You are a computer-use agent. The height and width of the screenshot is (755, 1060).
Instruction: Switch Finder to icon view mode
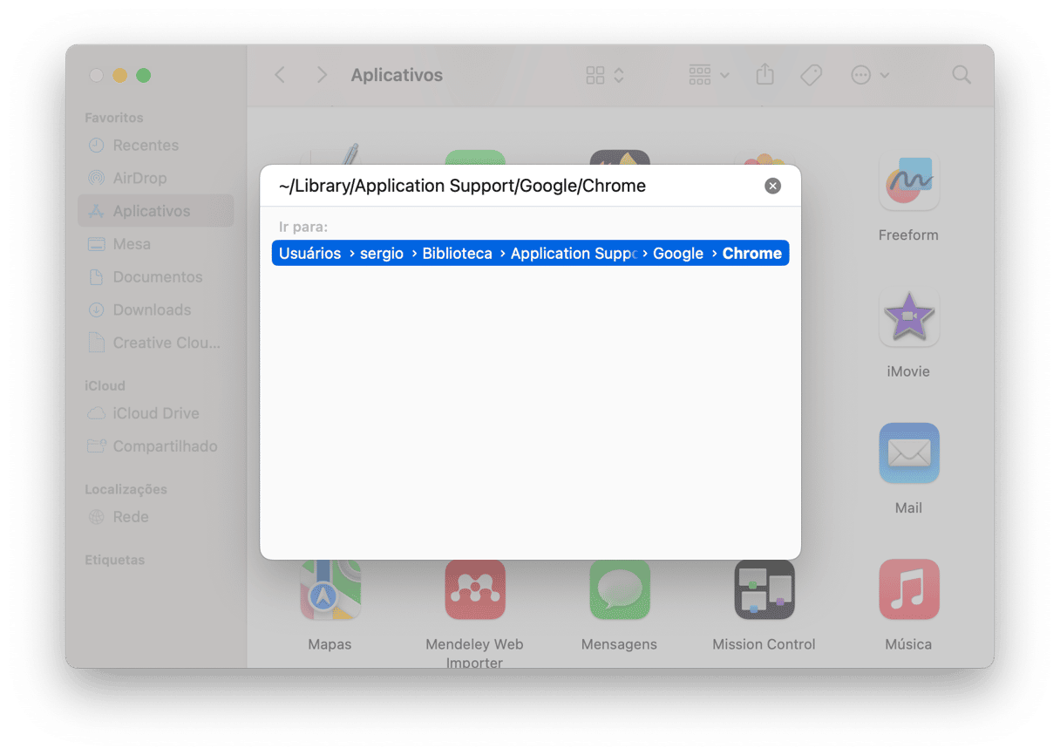tap(595, 75)
